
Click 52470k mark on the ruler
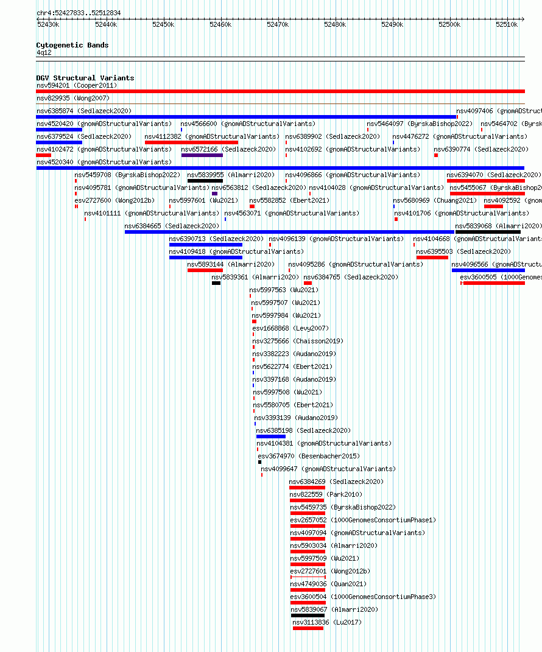point(278,24)
